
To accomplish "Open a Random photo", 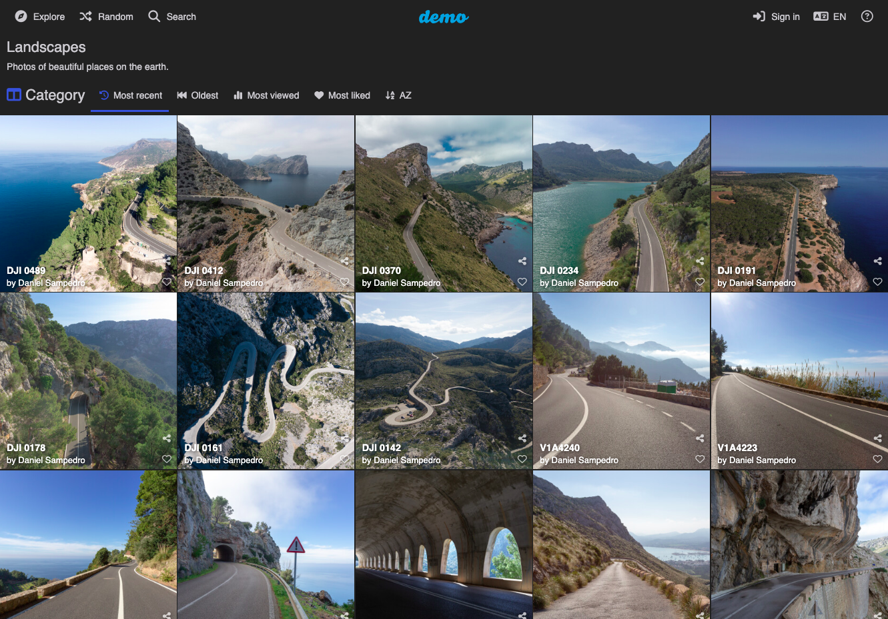I will [x=106, y=17].
